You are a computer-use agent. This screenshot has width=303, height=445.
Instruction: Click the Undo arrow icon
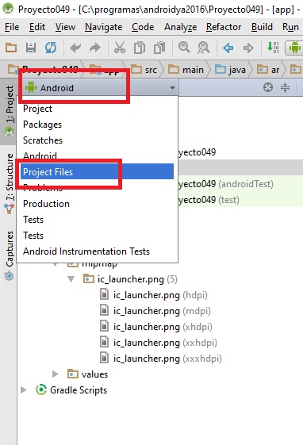click(75, 48)
